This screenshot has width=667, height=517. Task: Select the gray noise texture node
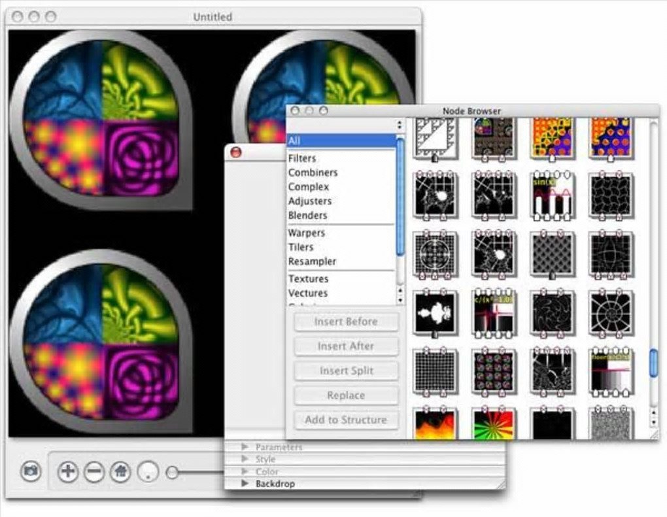[611, 424]
